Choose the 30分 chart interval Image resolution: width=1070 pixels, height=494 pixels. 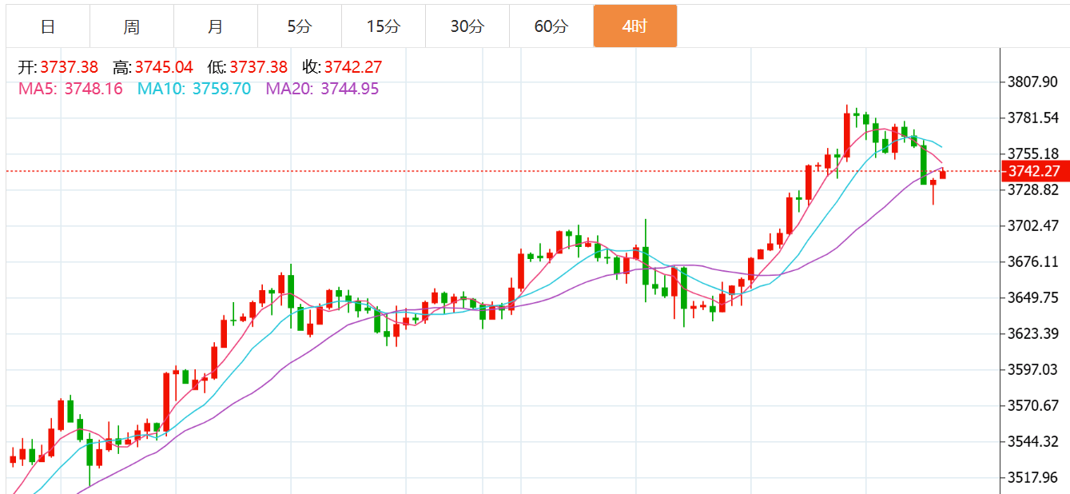coord(467,26)
